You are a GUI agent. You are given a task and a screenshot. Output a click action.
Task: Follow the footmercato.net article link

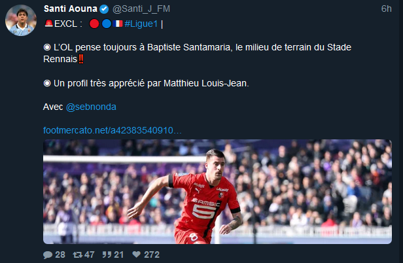point(113,130)
